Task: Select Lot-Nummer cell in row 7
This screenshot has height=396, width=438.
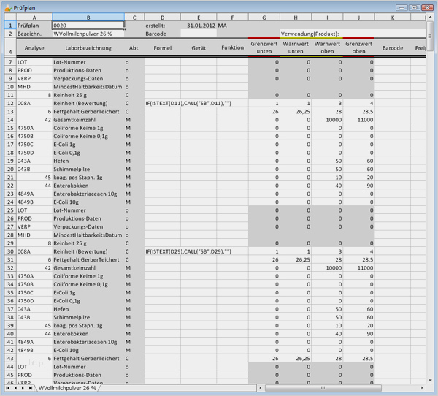Action: (88, 62)
